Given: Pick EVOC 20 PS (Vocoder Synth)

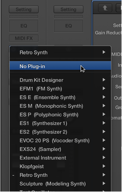Looking at the screenshot, I should tap(60, 141).
